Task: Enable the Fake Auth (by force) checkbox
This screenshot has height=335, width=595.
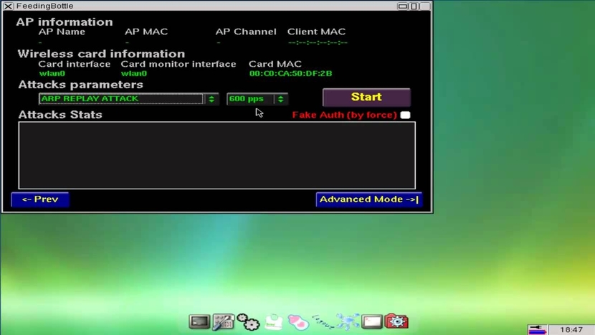Action: click(405, 115)
